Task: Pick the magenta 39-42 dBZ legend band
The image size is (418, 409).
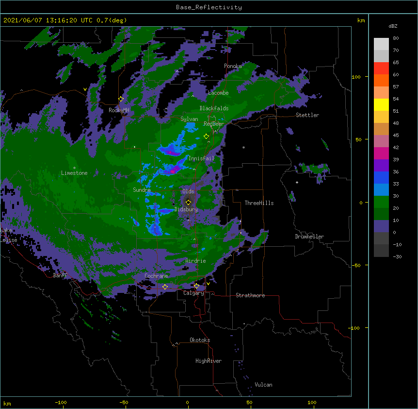Action: 381,153
